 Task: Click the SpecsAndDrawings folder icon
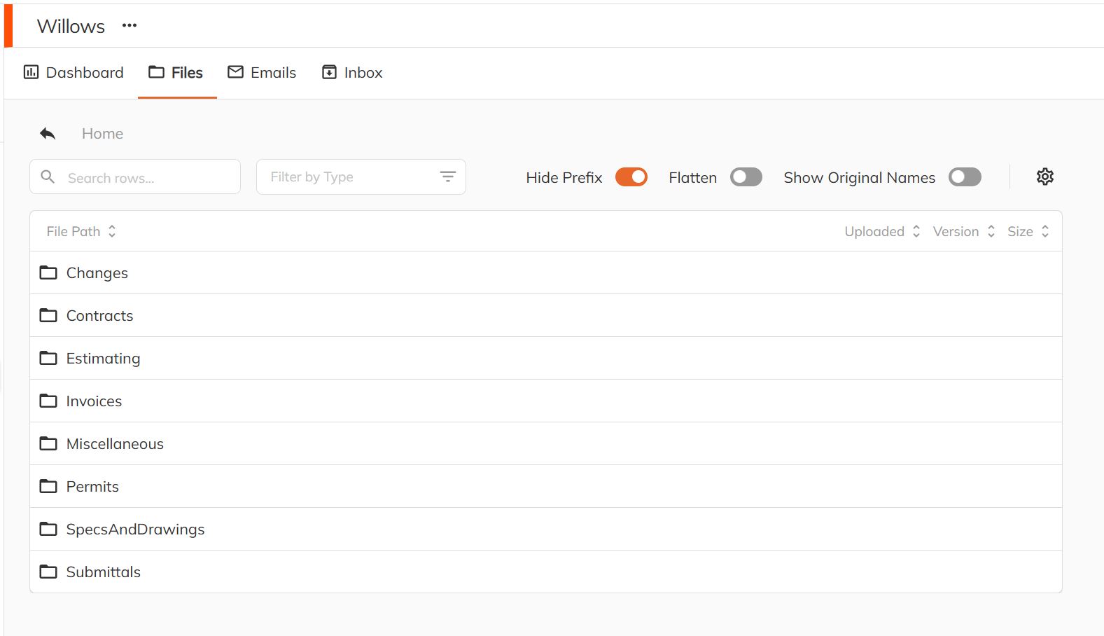pos(48,529)
